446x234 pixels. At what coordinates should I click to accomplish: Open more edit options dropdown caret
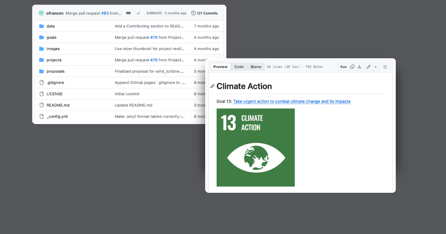pos(375,67)
